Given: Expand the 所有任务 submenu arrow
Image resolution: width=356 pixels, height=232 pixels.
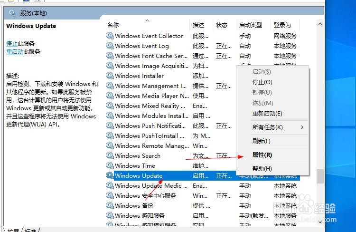Looking at the screenshot, I should 302,127.
